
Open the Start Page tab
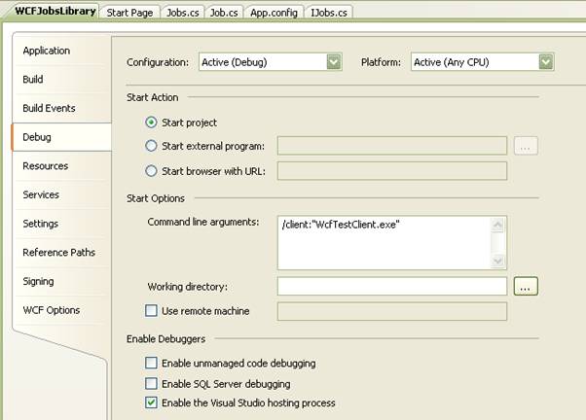[x=129, y=13]
